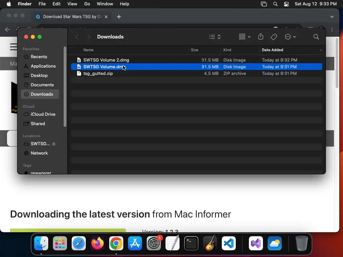This screenshot has height=257, width=343.
Task: Select the SWTSG Volume 2.dmg file
Action: click(x=196, y=60)
